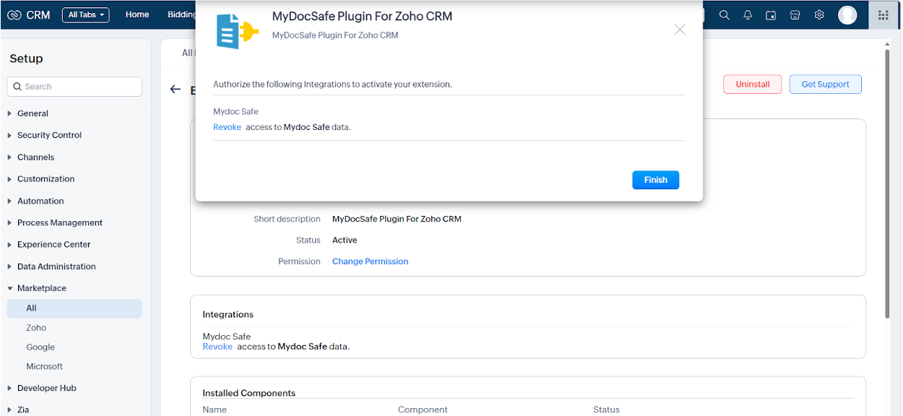Open CRM settings via the gear icon

[x=818, y=14]
